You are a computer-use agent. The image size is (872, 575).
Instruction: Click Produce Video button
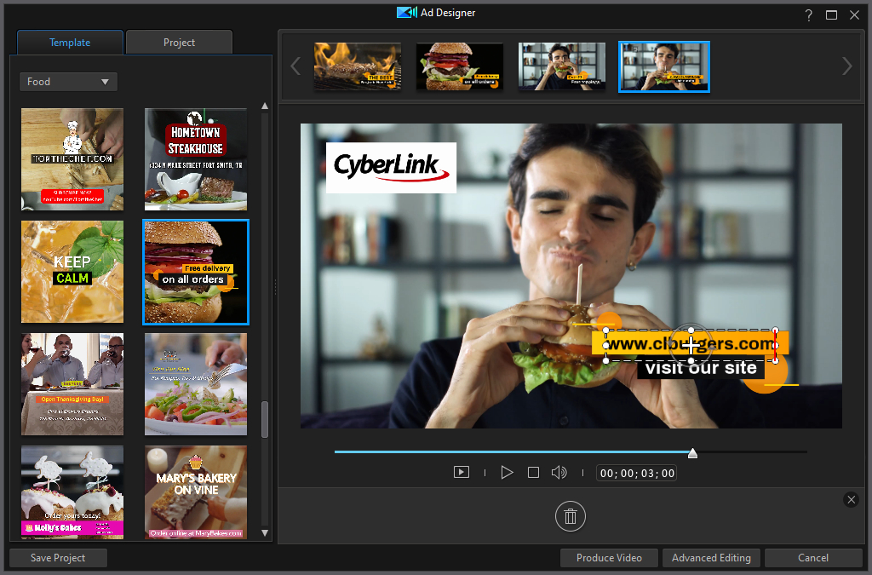tap(609, 558)
